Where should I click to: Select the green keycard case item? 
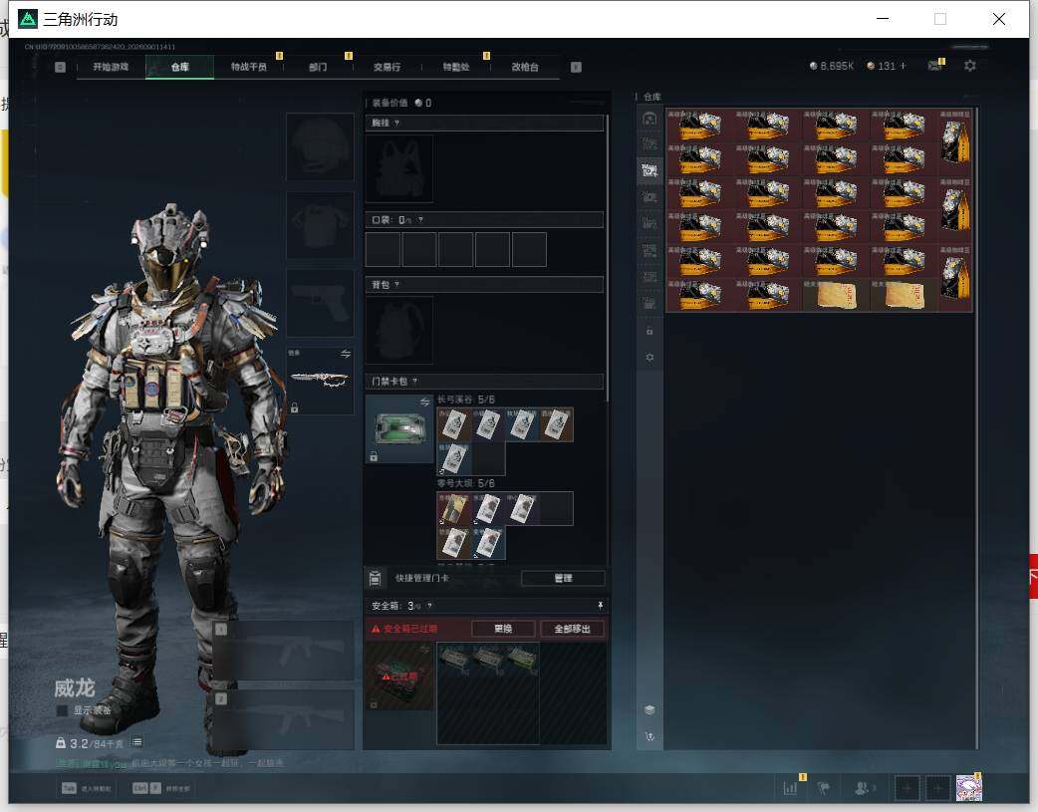pyautogui.click(x=399, y=428)
